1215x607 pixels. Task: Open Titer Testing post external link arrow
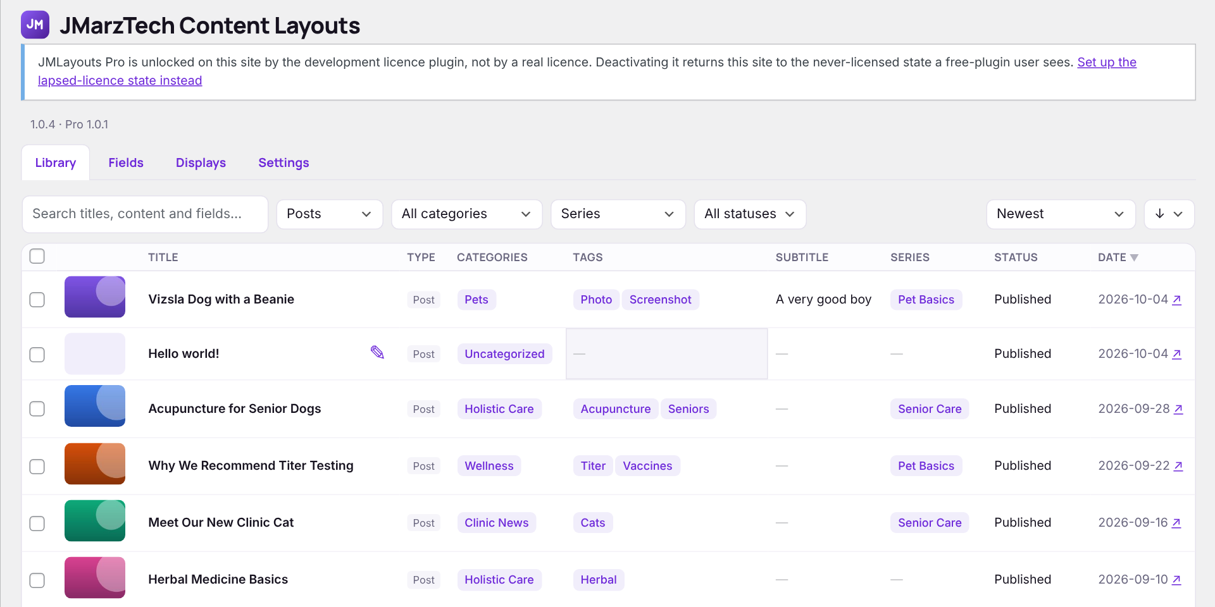(1178, 466)
